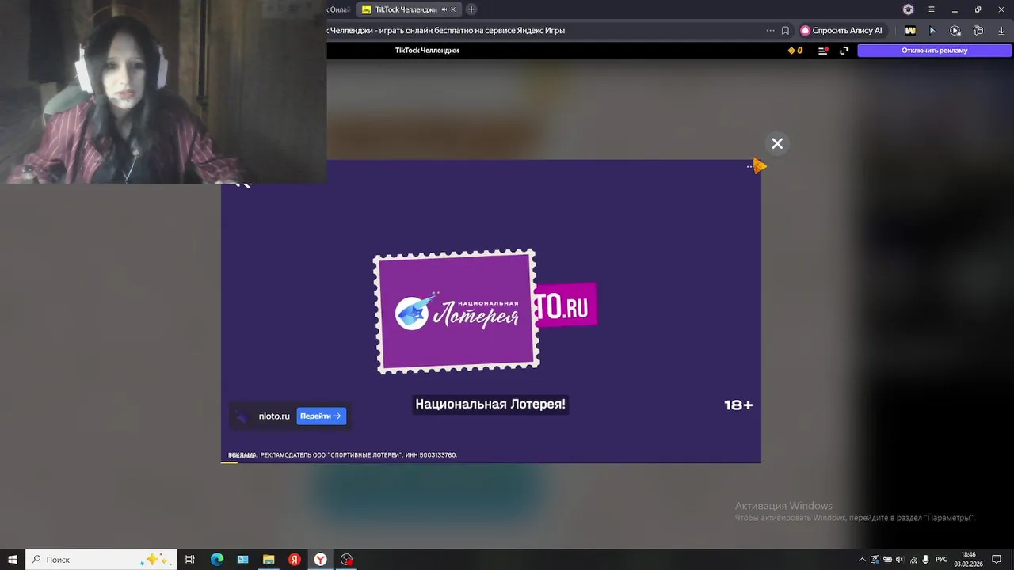Click the taskbar Поиск search box
Viewport: 1014px width, 570px height.
click(101, 560)
